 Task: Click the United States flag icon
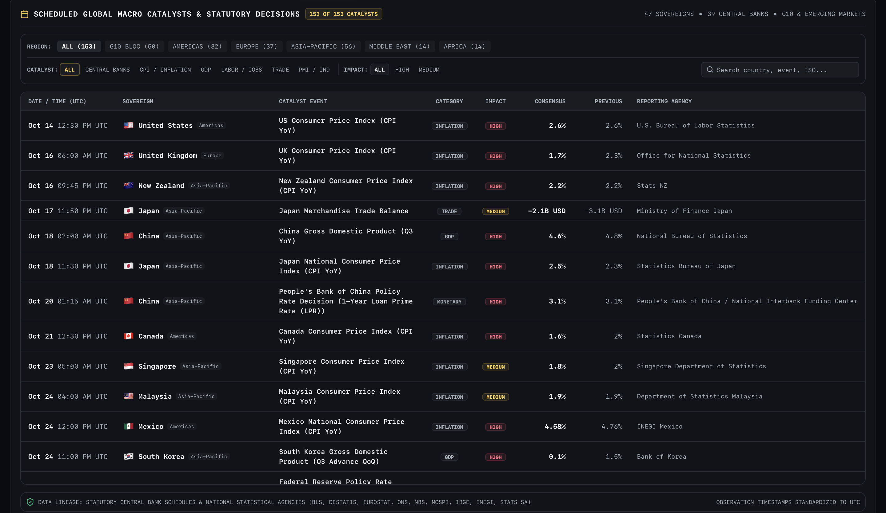(x=128, y=125)
